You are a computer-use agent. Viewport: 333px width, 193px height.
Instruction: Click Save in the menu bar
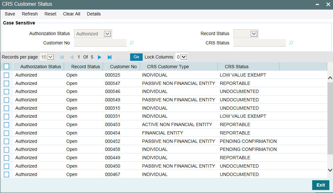pos(10,14)
